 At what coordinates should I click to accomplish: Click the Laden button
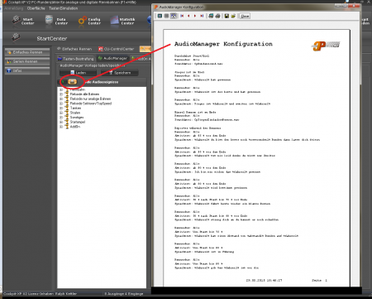click(x=78, y=73)
